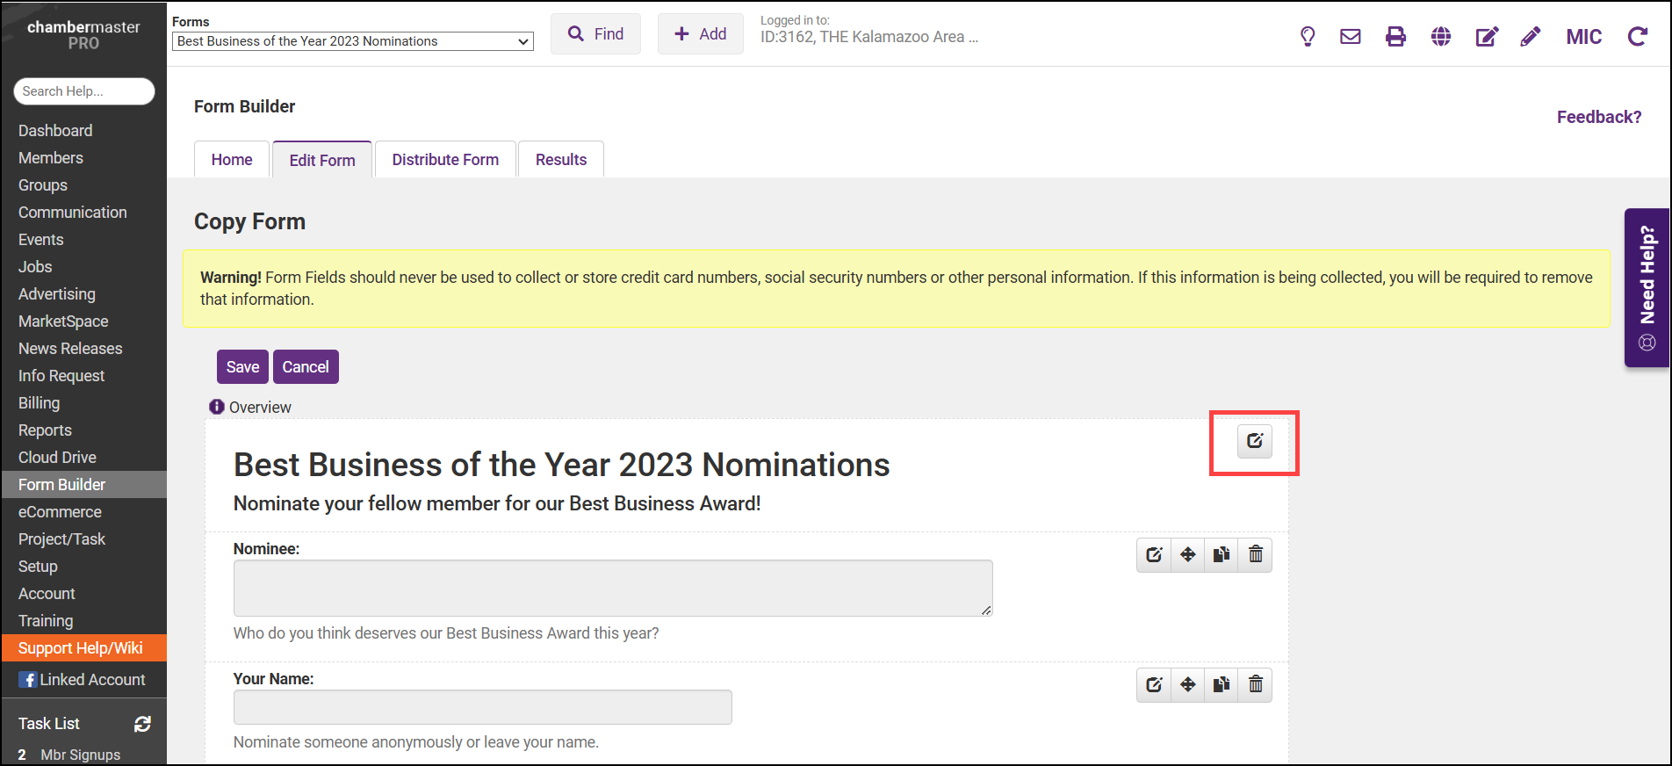The image size is (1672, 766).
Task: Open the Feedback link
Action: [1599, 117]
